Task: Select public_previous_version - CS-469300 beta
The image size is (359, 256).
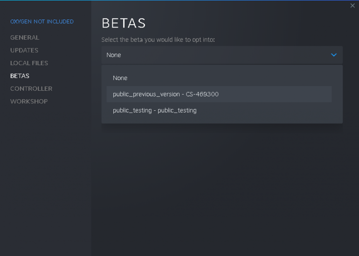Action: [x=219, y=94]
